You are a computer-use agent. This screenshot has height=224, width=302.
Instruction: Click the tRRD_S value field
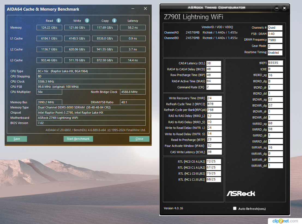click(x=214, y=122)
